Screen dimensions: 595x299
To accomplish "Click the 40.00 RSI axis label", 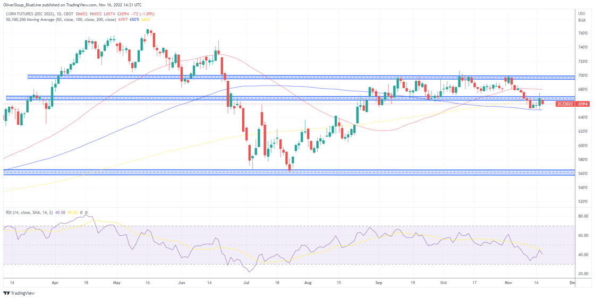I will click(x=583, y=254).
